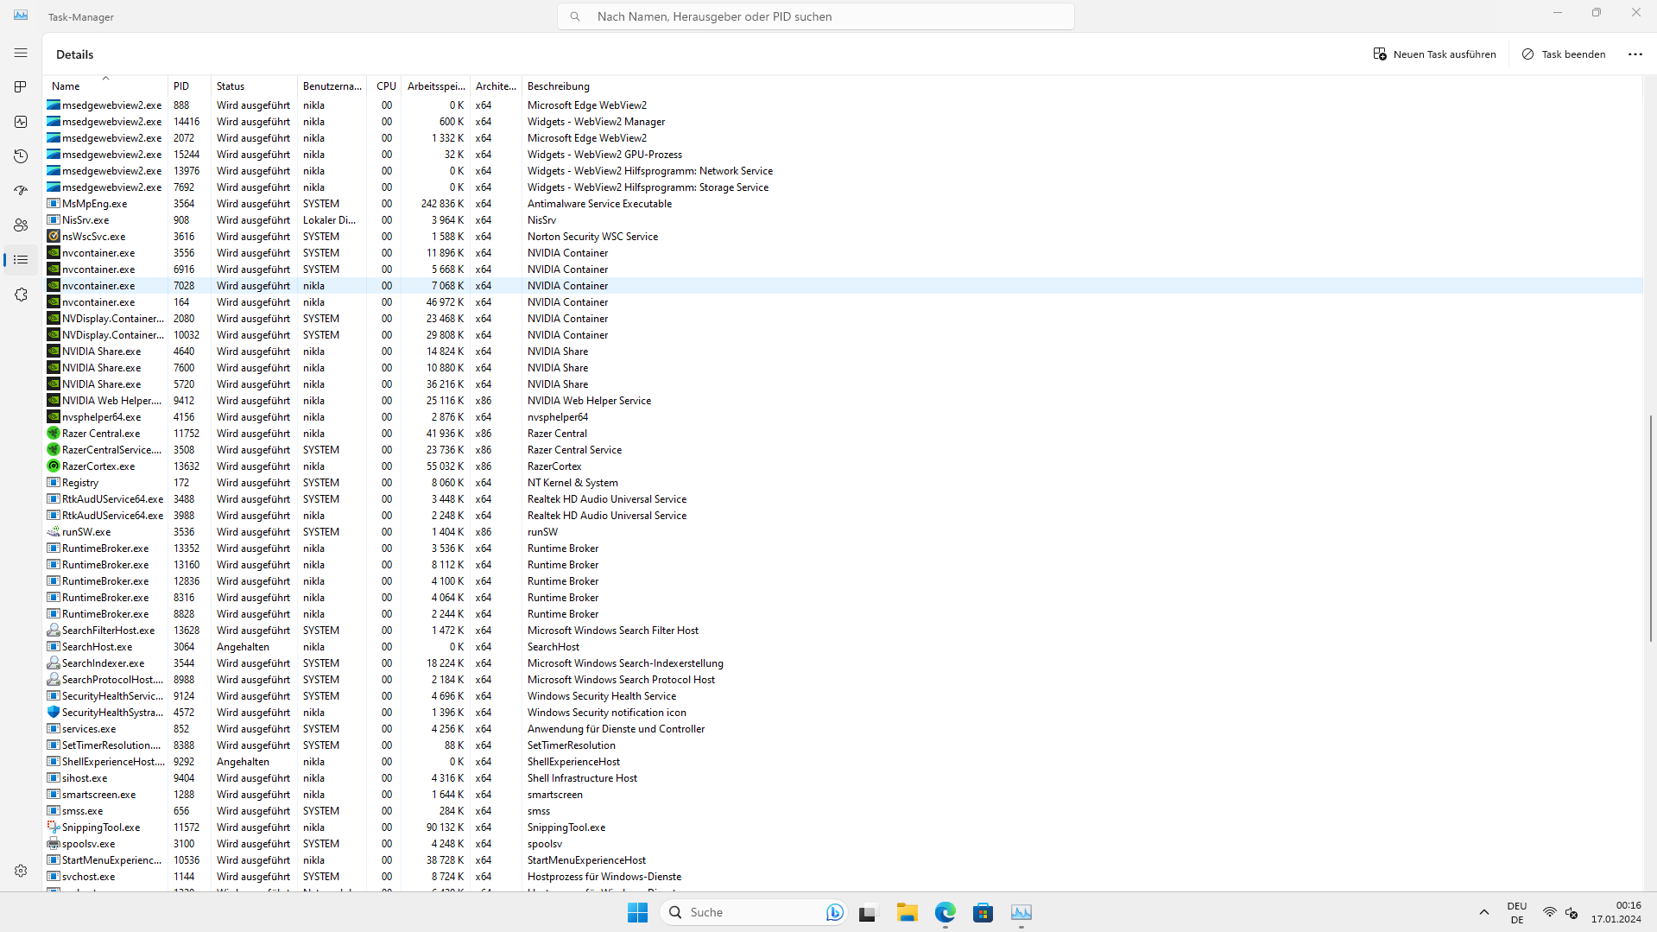This screenshot has width=1657, height=932.
Task: Sort by the CPU column header
Action: click(x=383, y=86)
